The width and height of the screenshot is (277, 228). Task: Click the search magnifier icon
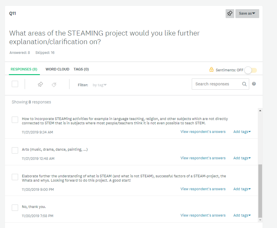click(244, 84)
